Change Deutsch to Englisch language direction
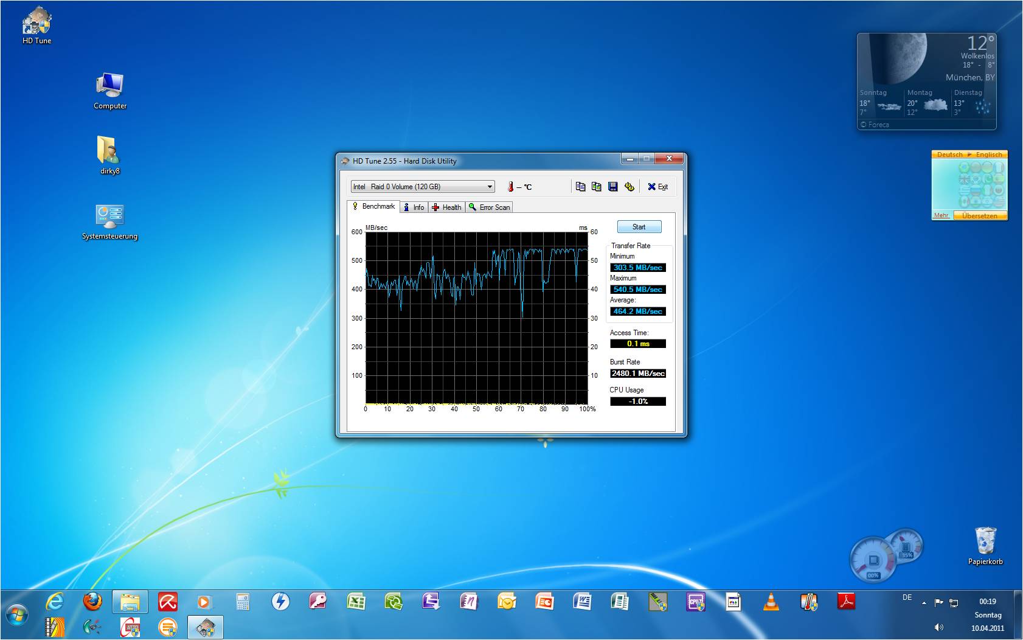Screen dimensions: 1023x640 point(969,155)
